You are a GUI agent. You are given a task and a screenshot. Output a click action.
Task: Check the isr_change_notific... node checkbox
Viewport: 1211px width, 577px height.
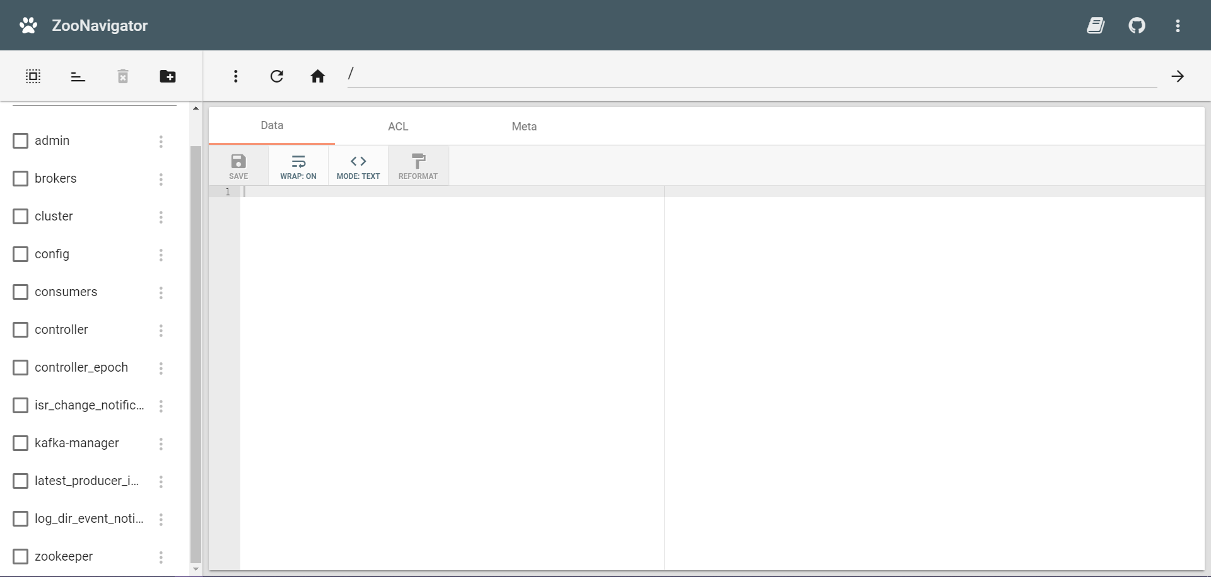tap(20, 405)
